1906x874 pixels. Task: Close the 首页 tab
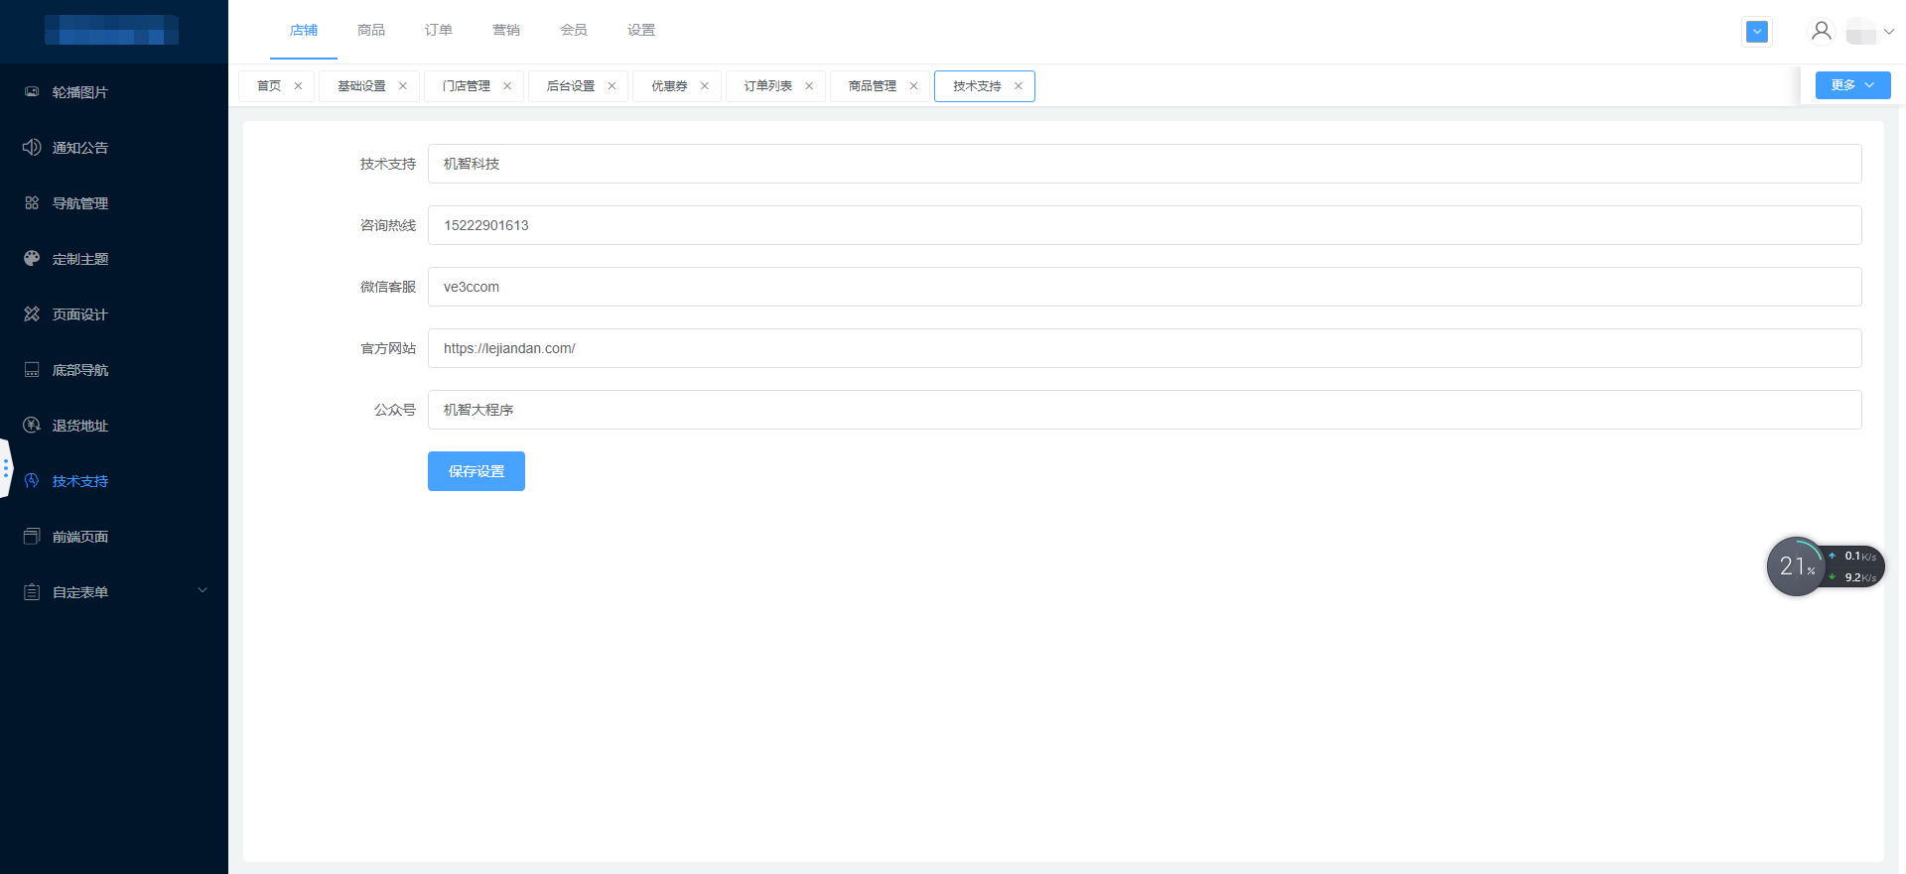click(298, 86)
